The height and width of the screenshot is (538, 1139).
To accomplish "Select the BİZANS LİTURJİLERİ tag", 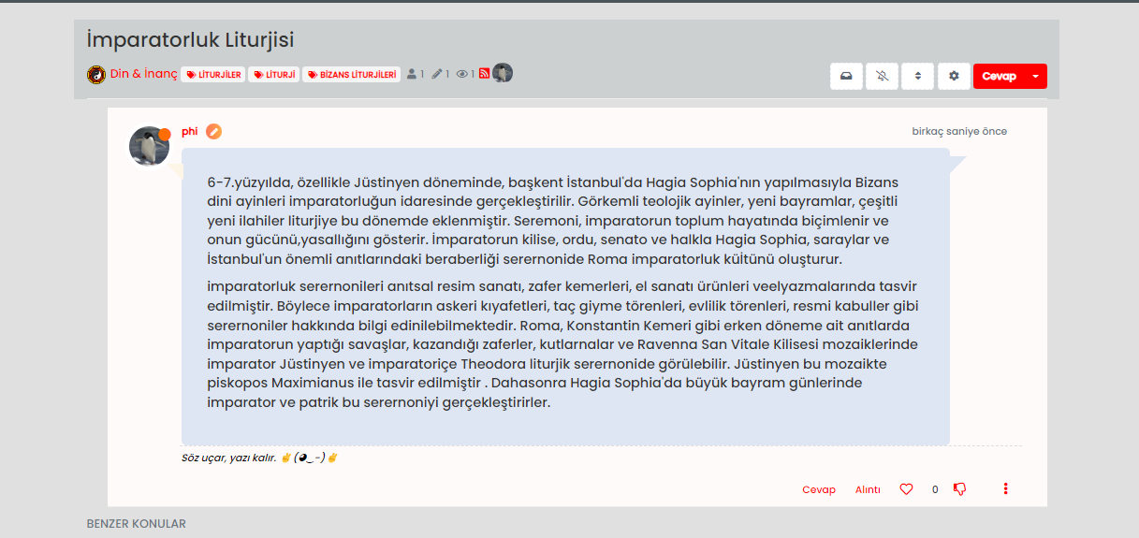I will point(351,75).
